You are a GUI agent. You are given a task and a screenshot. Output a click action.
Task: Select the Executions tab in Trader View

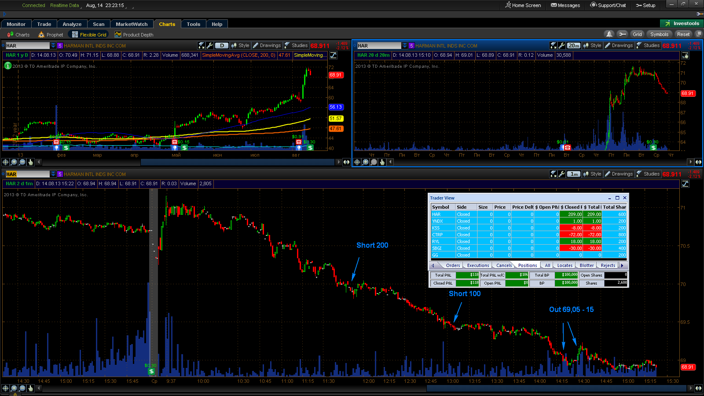(x=478, y=265)
